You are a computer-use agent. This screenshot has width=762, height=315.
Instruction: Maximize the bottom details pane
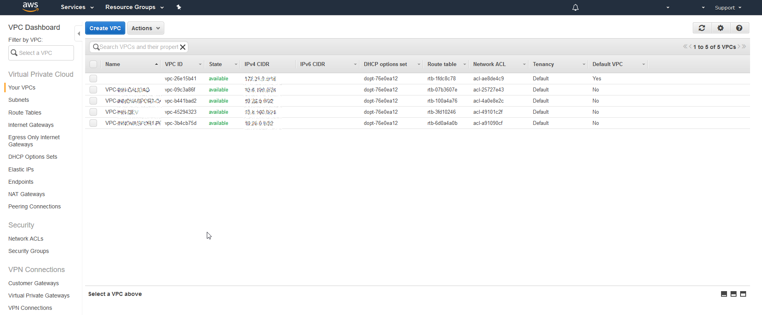[743, 294]
